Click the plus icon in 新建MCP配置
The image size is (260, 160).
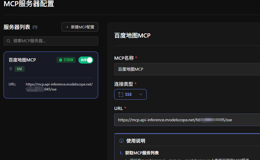coord(67,27)
